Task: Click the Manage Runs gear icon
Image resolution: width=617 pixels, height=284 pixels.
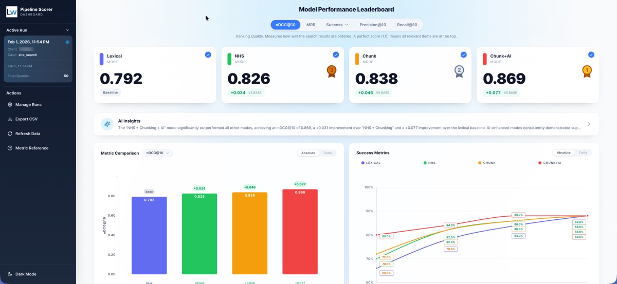Action: click(10, 105)
